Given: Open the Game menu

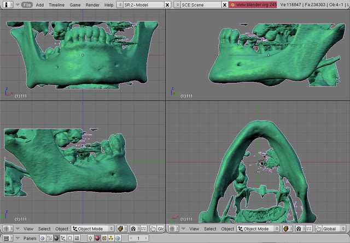Looking at the screenshot, I should 75,5.
